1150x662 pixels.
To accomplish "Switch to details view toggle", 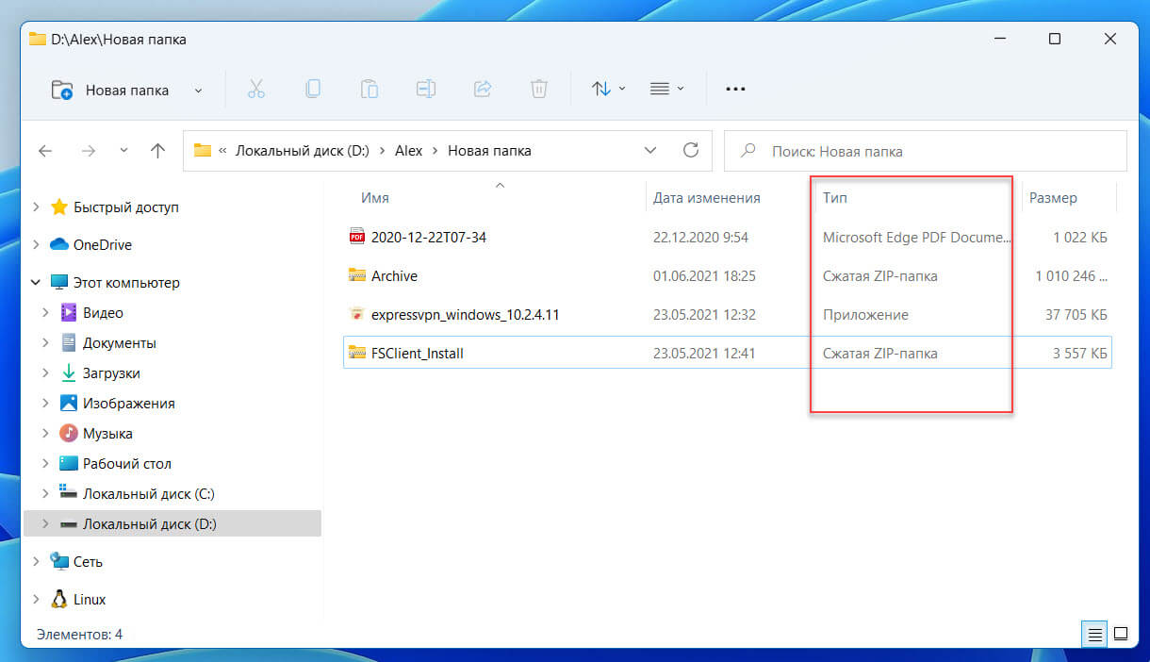I will point(1094,634).
